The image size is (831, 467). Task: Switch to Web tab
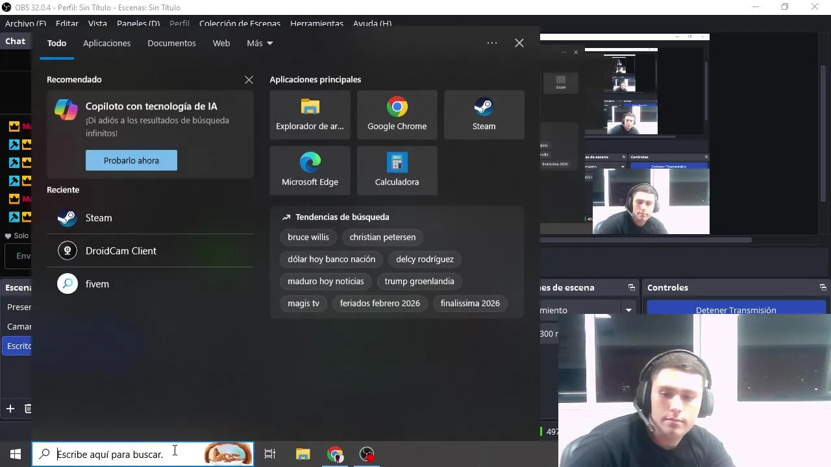(221, 43)
